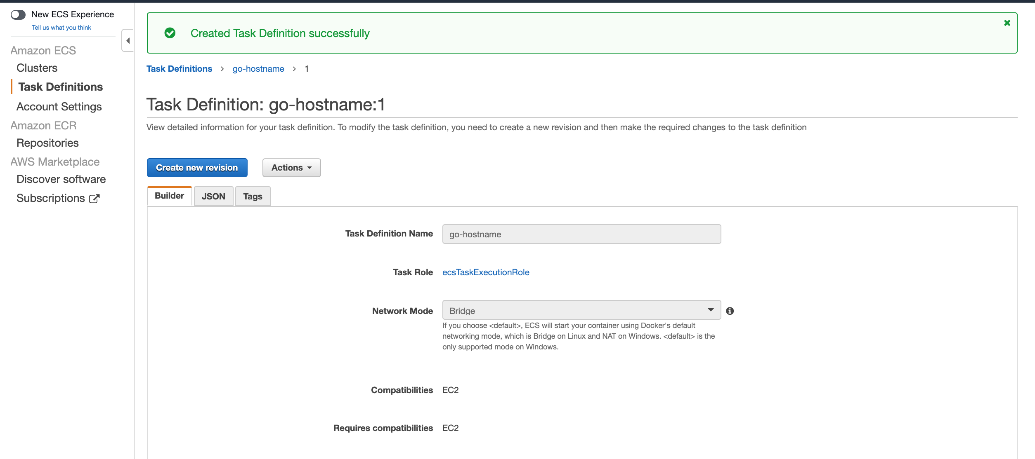Expand the Network Mode dropdown
Viewport: 1035px width, 459px height.
tap(581, 310)
